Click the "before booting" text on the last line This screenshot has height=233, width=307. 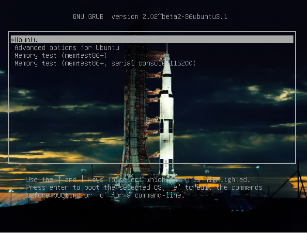click(53, 195)
